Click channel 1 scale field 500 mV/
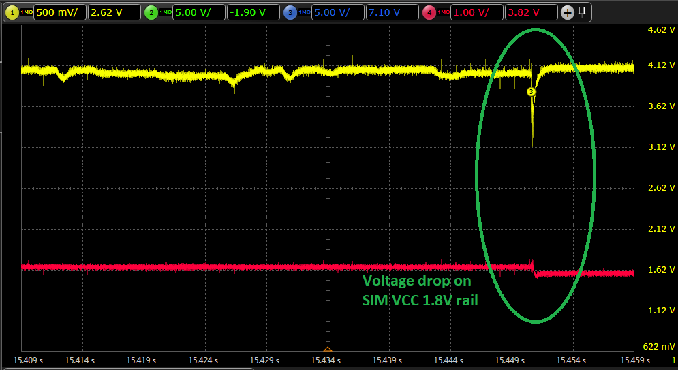Viewport: 678px width, 370px height. pos(60,12)
